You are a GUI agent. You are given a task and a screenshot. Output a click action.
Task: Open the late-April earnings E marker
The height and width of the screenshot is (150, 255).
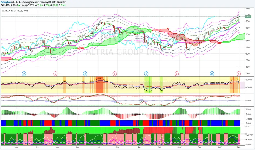click(56, 74)
